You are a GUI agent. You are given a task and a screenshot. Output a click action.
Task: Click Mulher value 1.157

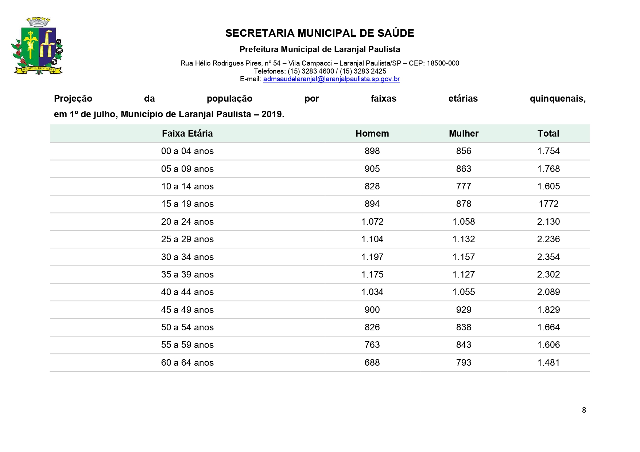464,257
